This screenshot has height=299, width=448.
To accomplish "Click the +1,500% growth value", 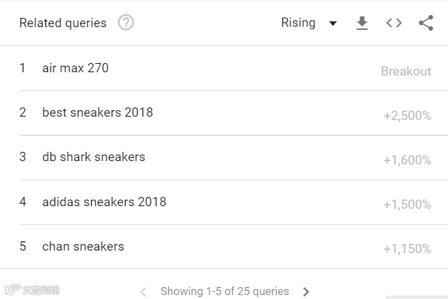I will [x=407, y=205].
